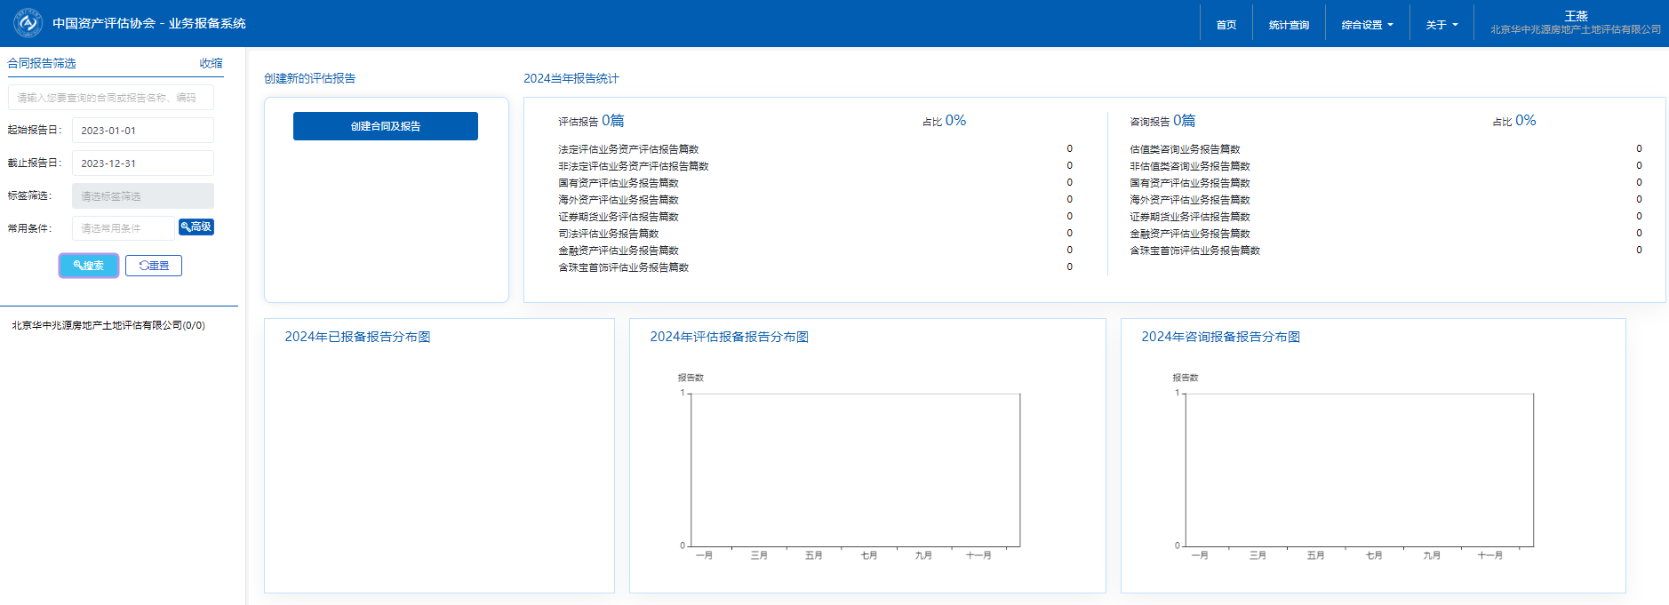Click the contract or report name search field
Viewport: 1669px width, 605px height.
[111, 98]
